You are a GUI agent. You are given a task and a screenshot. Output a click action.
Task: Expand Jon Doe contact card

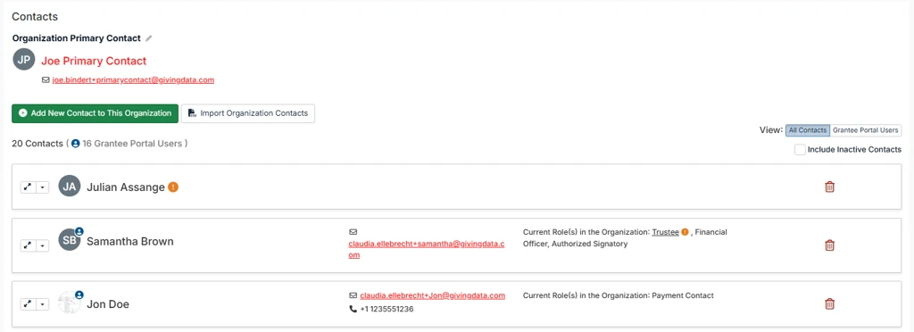coord(28,304)
